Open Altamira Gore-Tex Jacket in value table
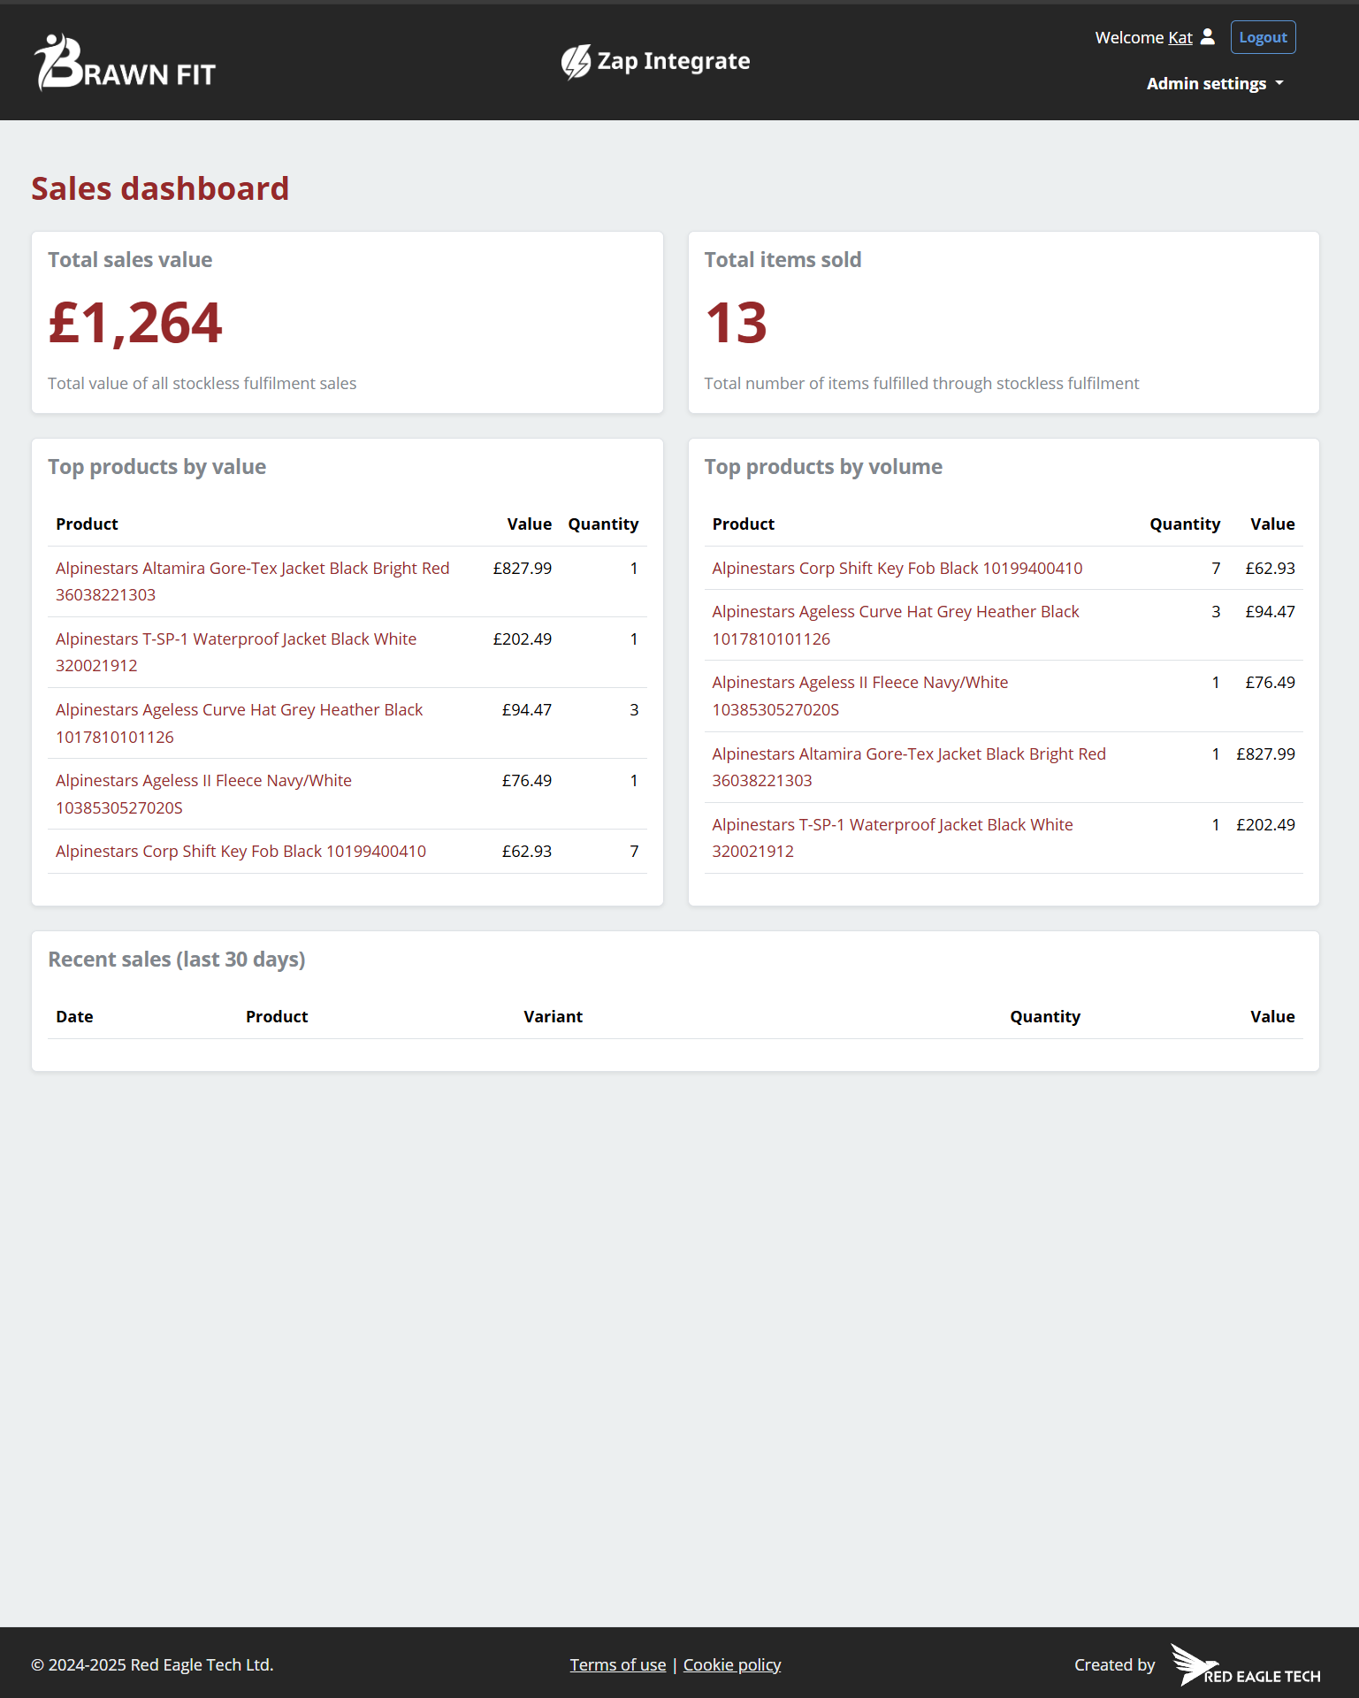 pos(252,569)
